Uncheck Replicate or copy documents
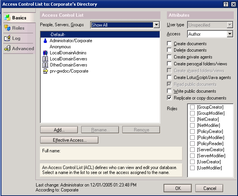 click(x=169, y=98)
